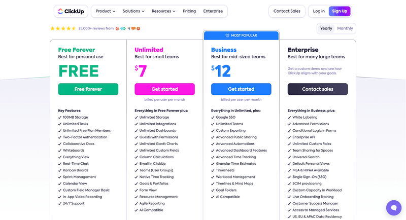
Task: Click the 25,000+ reviews text
Action: click(96, 28)
